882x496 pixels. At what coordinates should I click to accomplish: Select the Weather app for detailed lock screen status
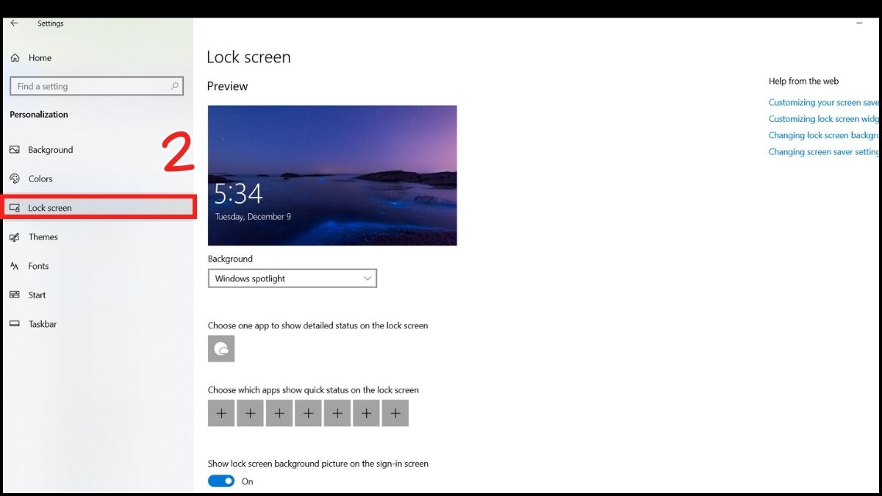pyautogui.click(x=221, y=348)
